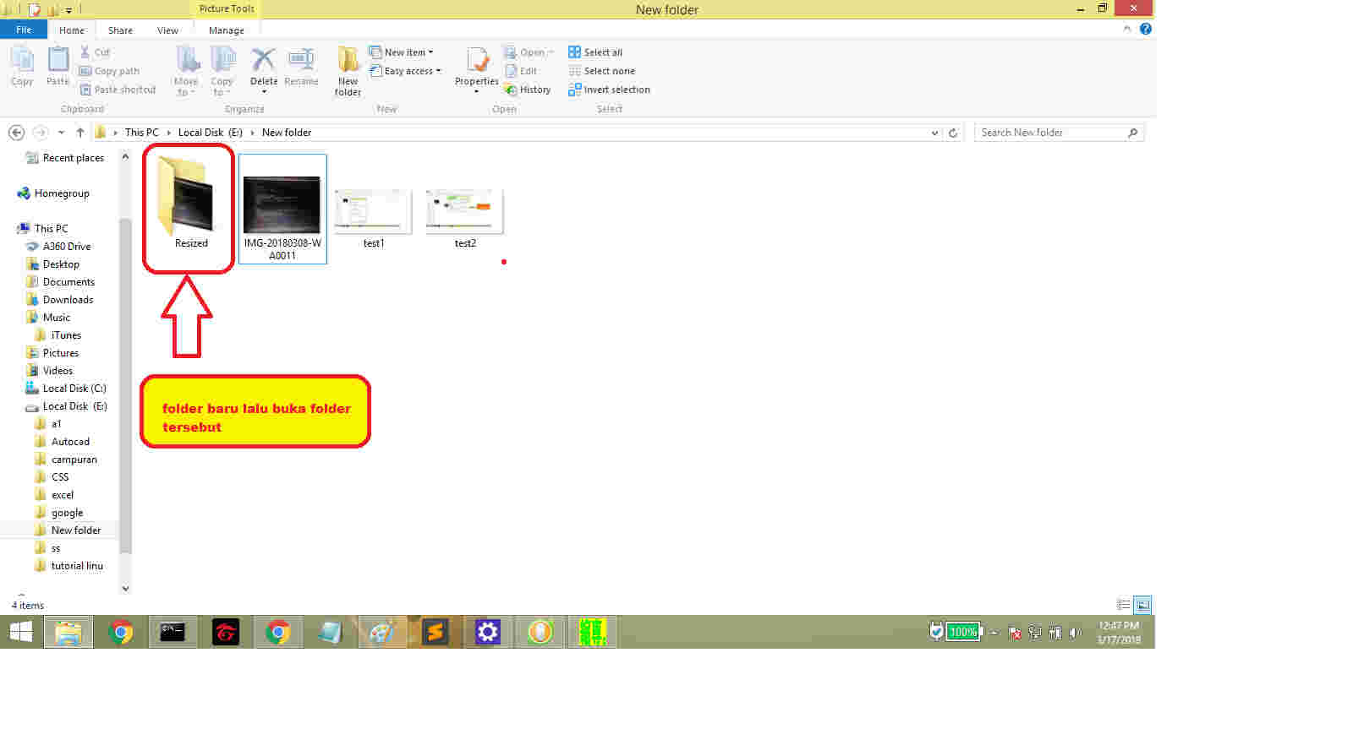Switch to the View ribbon tab
The image size is (1353, 756).
pos(167,30)
